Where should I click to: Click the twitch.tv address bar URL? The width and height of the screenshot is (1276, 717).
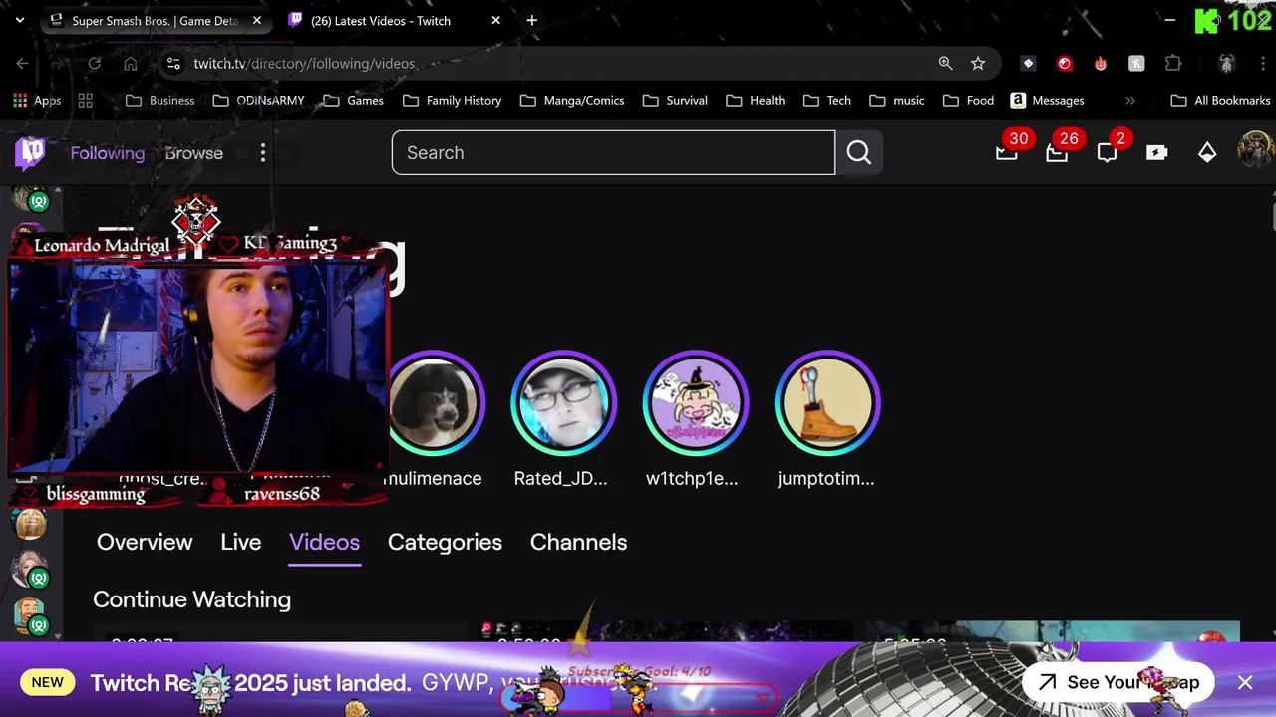(304, 63)
